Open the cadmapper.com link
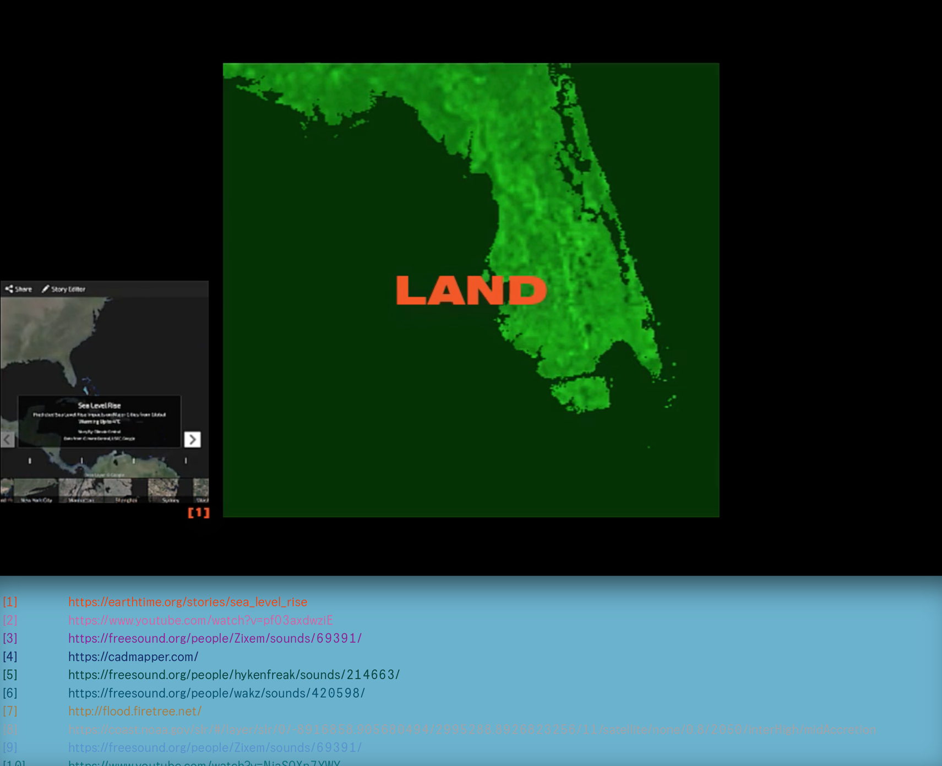This screenshot has height=766, width=942. click(x=133, y=656)
